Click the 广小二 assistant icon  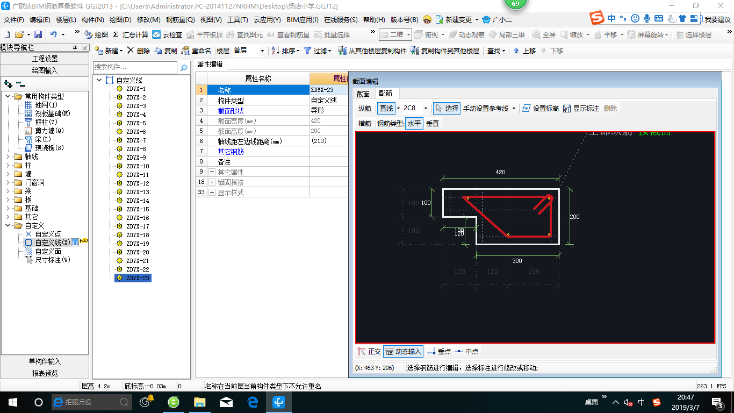point(497,20)
